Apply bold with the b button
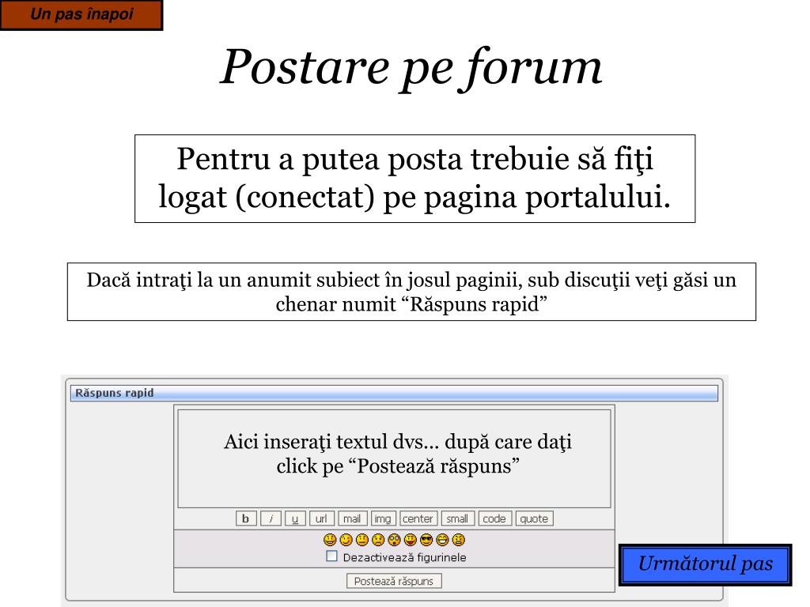 pyautogui.click(x=246, y=518)
